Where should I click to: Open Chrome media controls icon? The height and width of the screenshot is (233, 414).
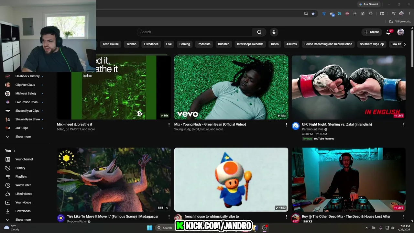[x=394, y=14]
